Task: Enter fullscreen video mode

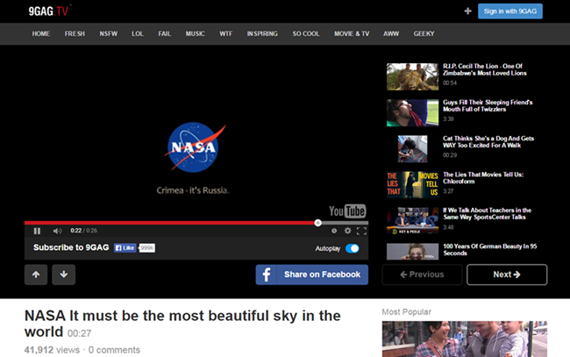Action: point(360,231)
